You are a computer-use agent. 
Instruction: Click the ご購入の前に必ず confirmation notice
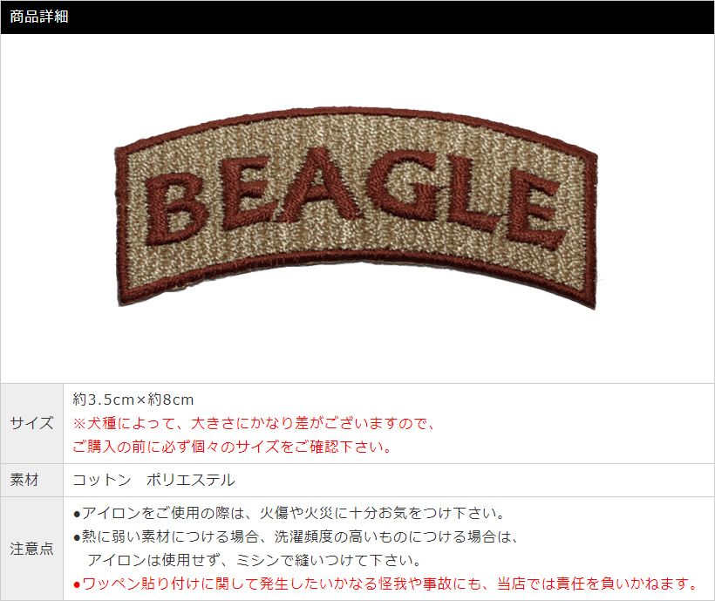[232, 447]
